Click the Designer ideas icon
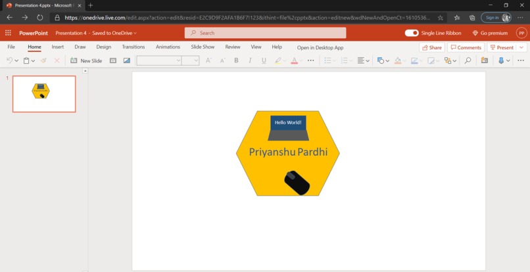Screen dimensions: 530x272 127,60
